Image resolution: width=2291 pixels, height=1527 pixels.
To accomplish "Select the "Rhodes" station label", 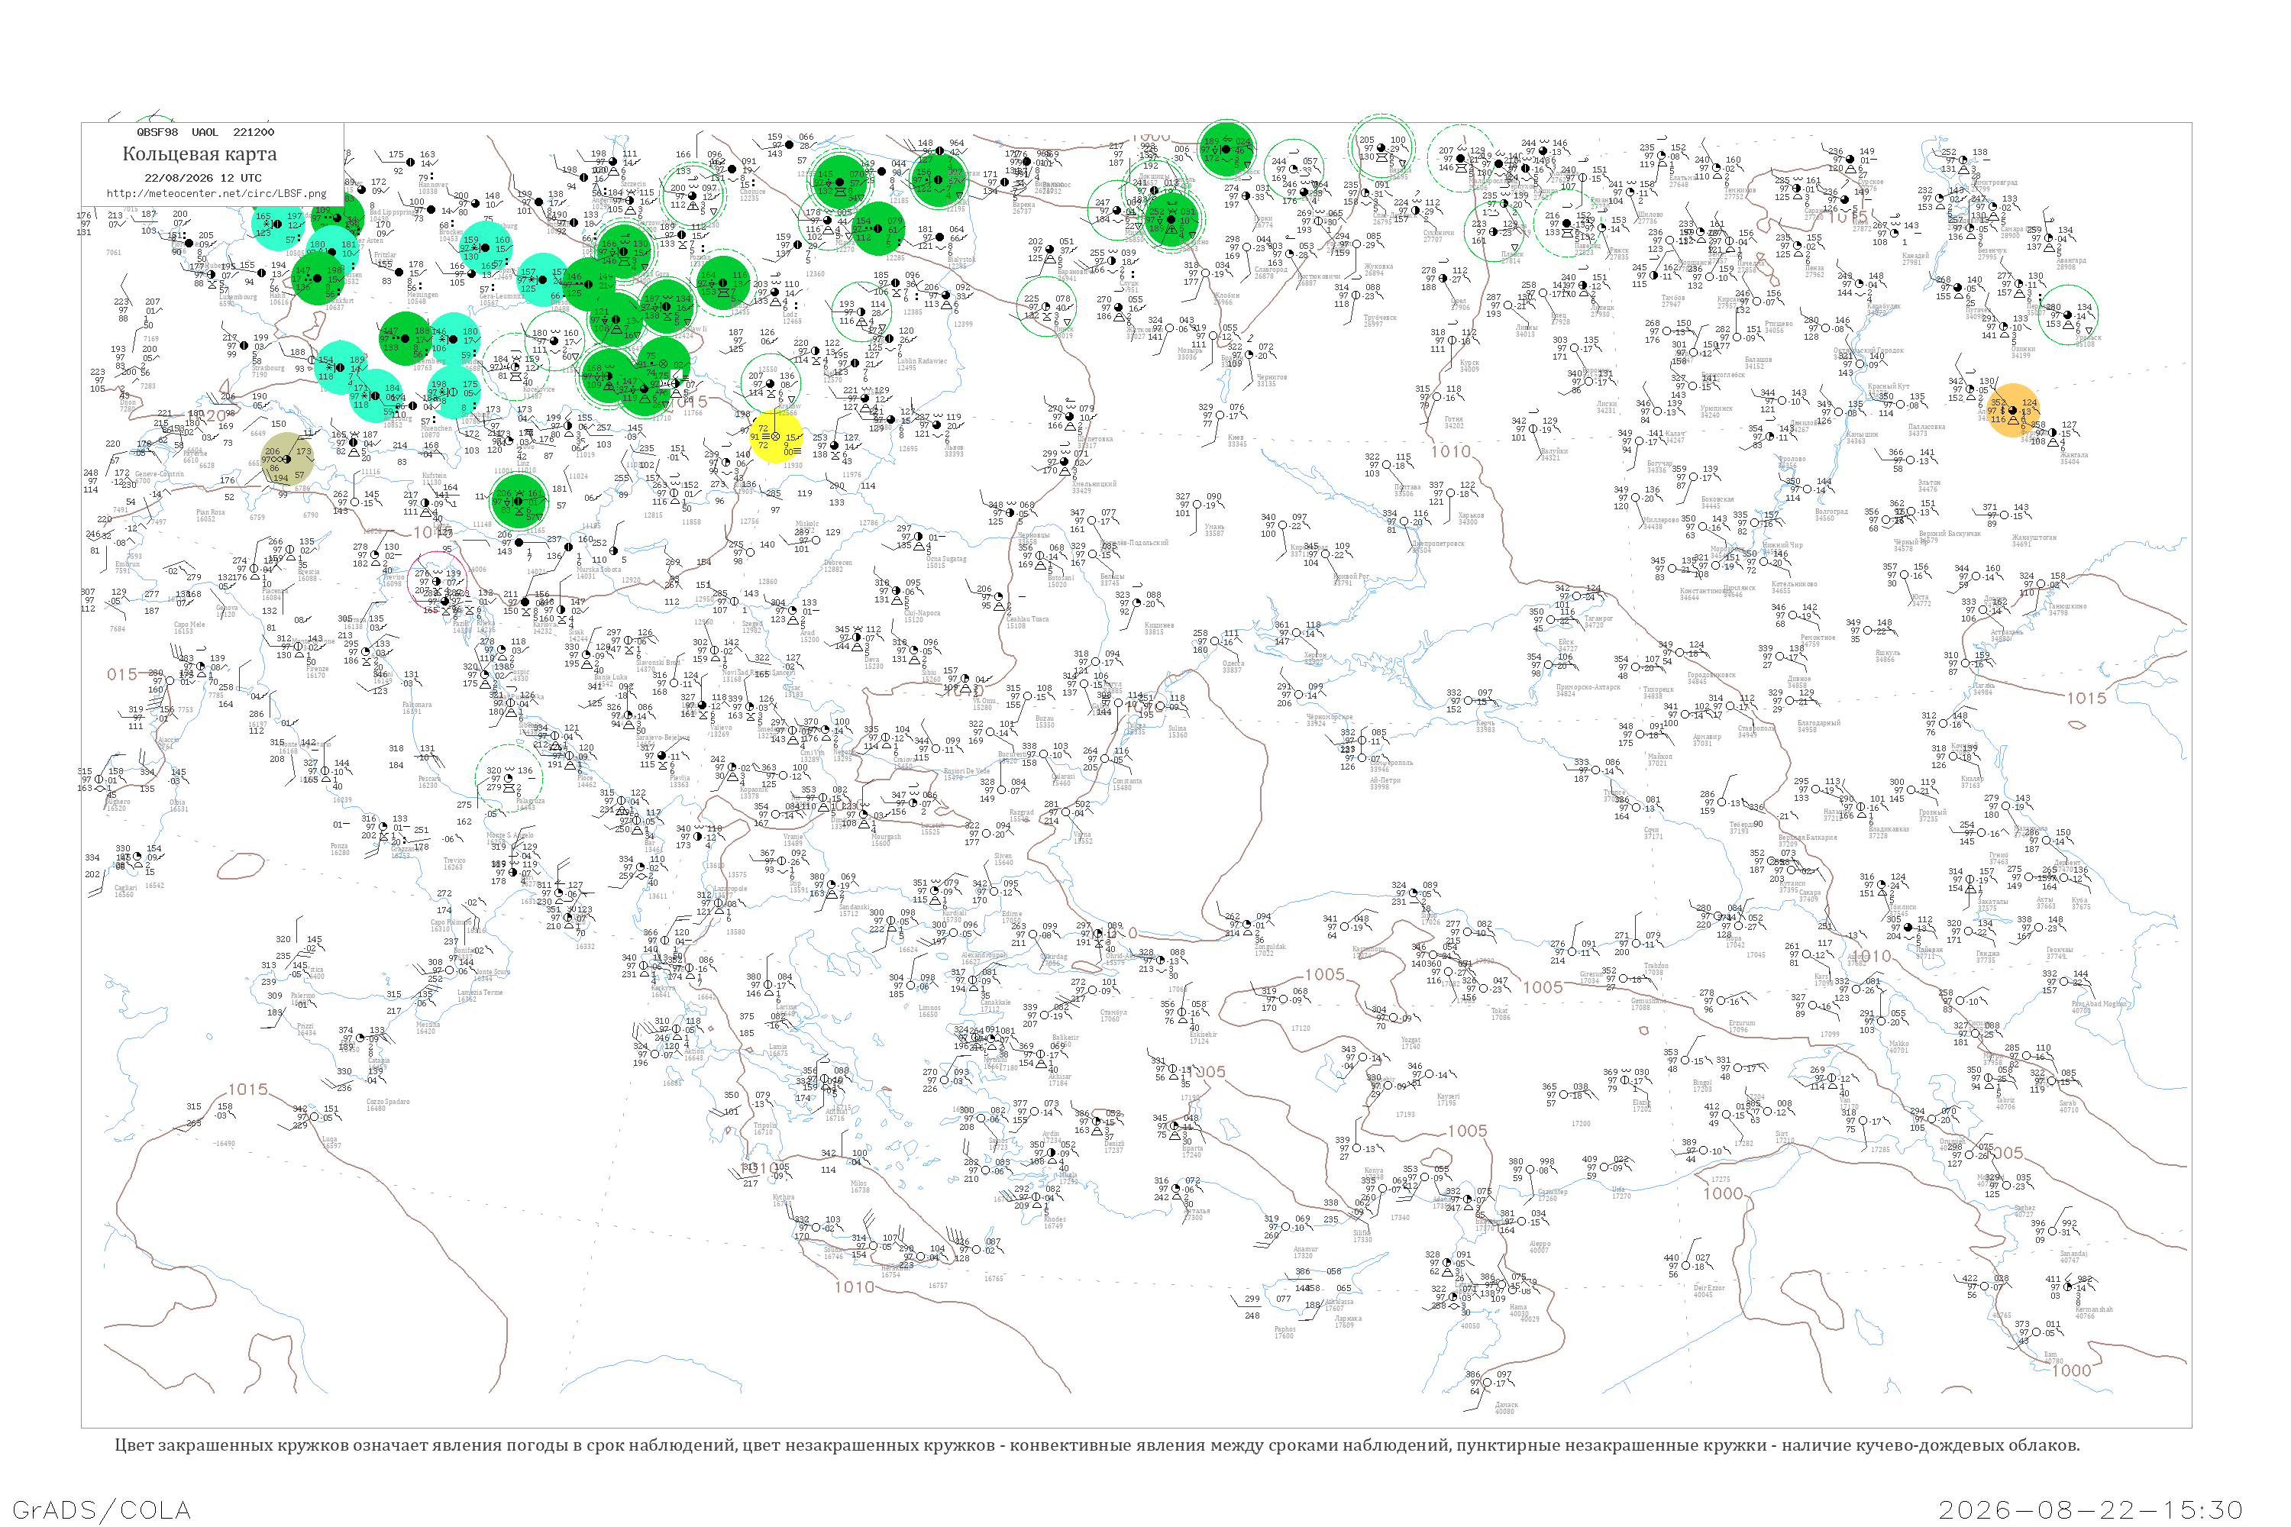I will coord(1054,1219).
